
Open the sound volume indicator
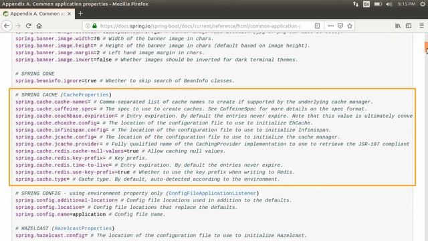pyautogui.click(x=389, y=4)
